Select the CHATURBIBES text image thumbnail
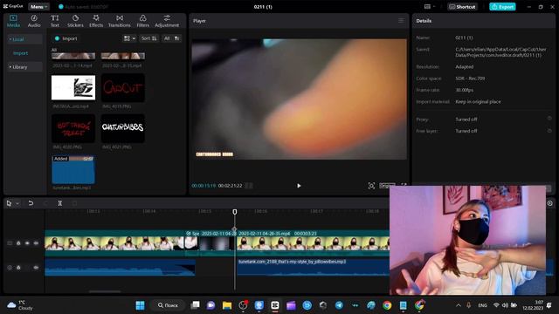The height and width of the screenshot is (314, 559). 122,128
